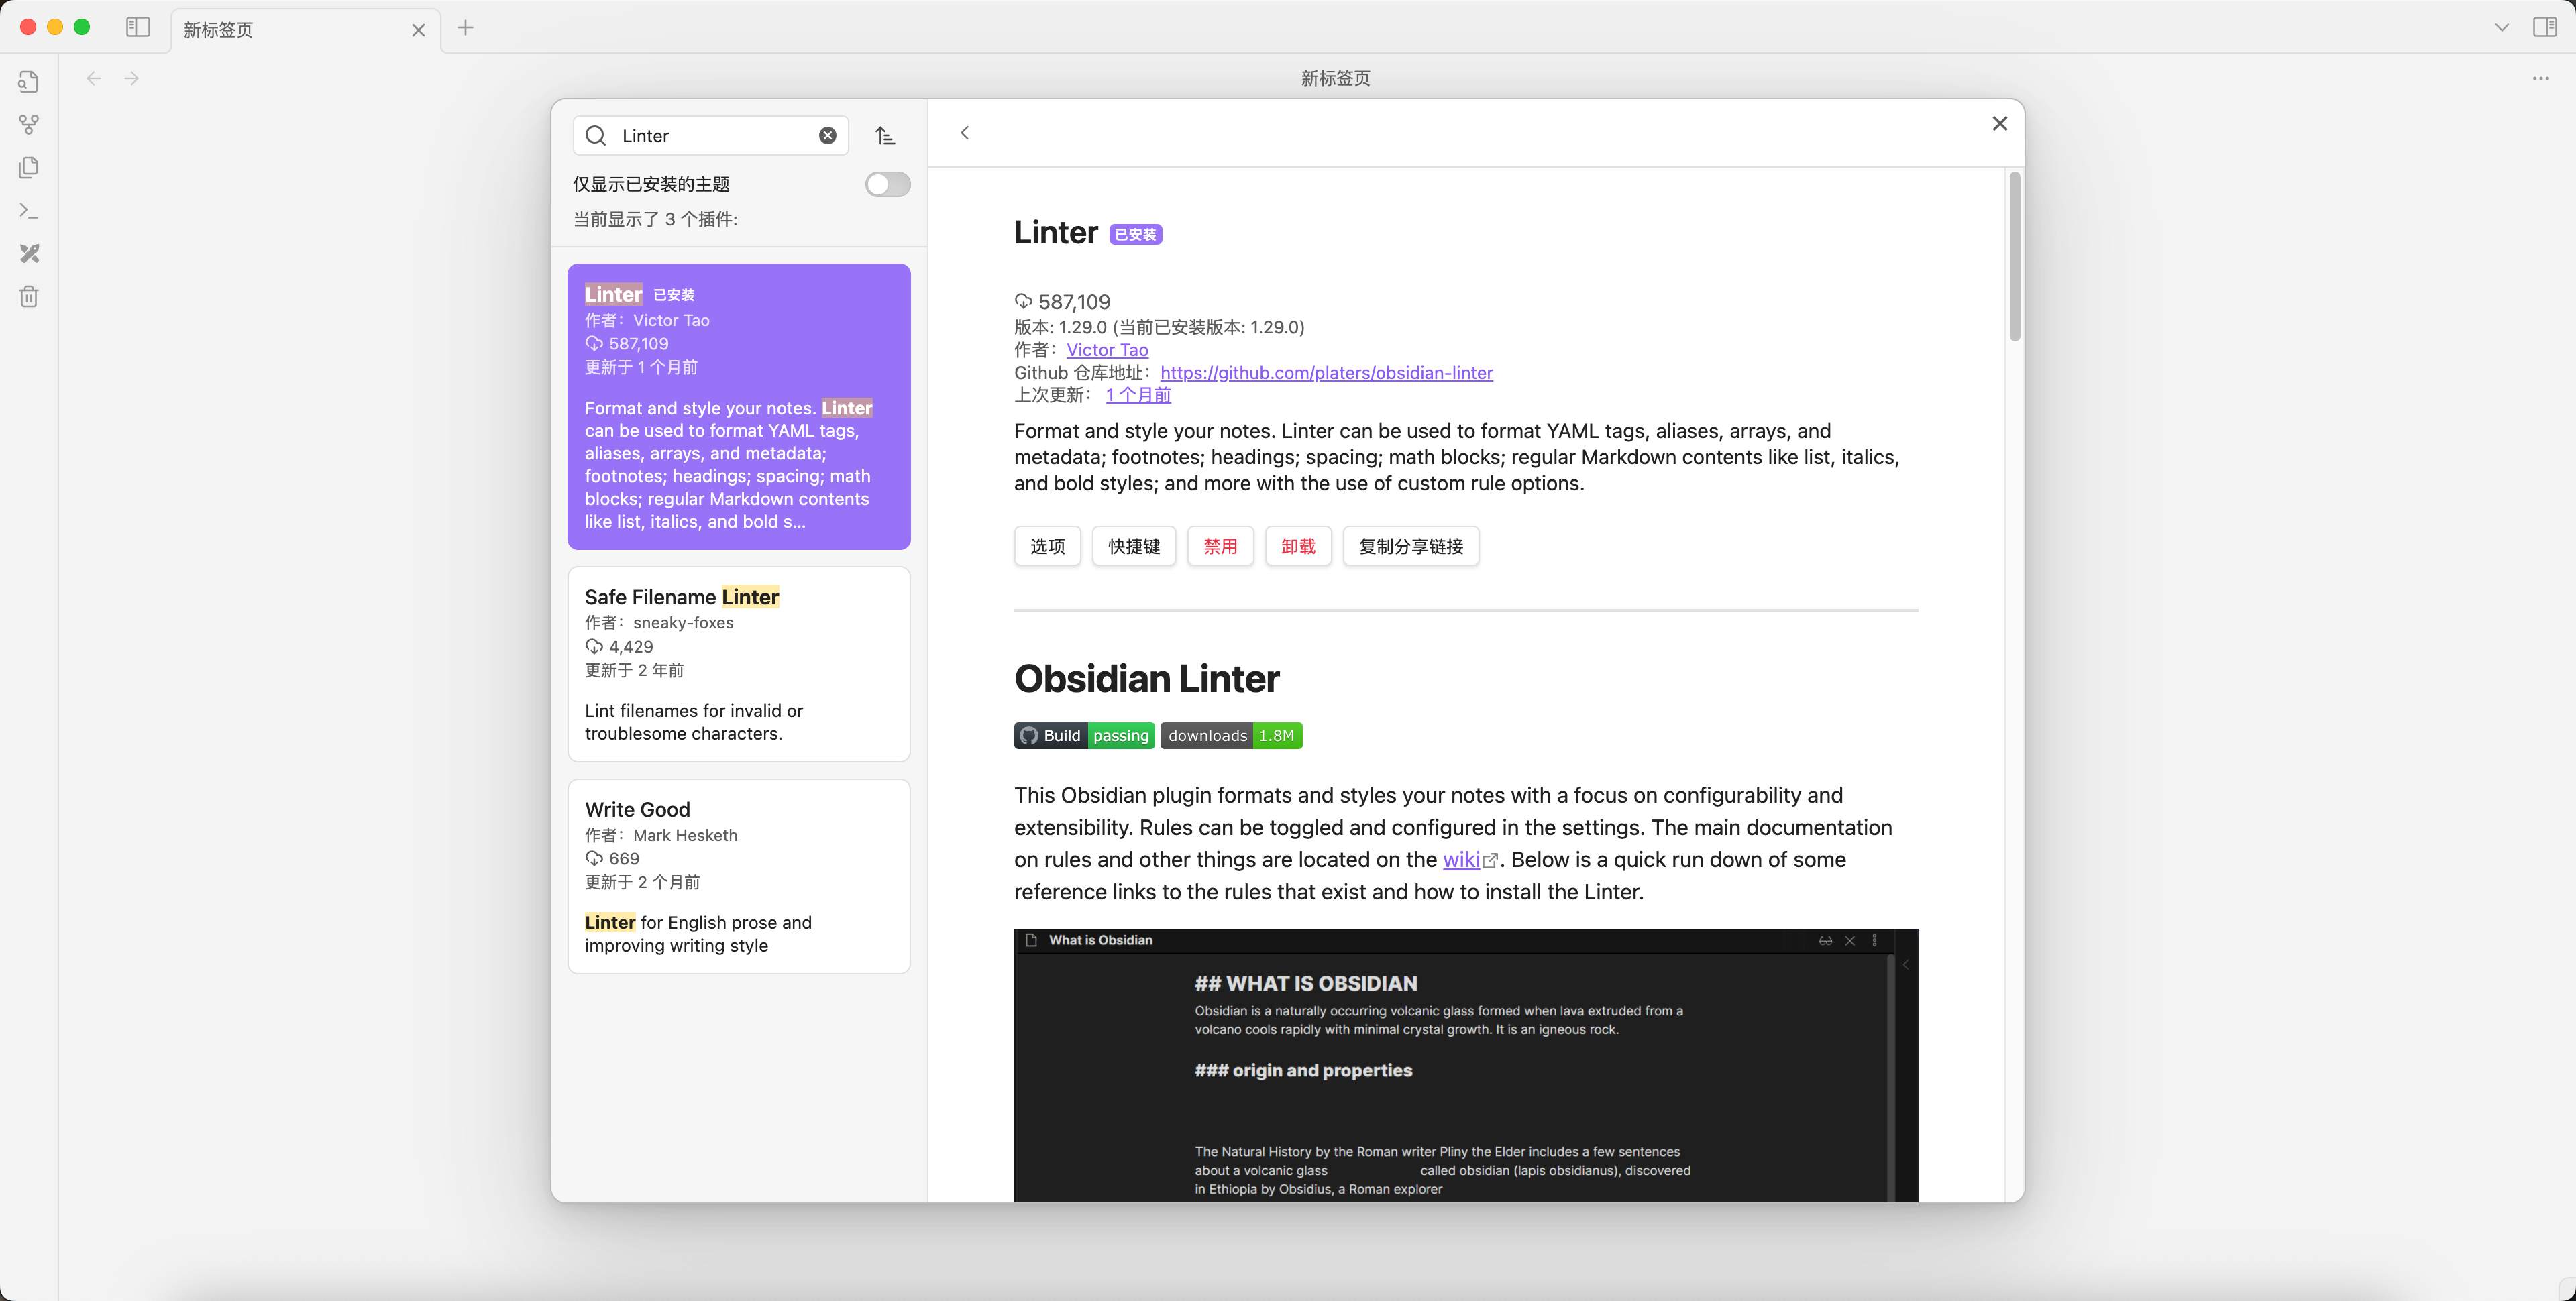Open the obsidian-linter GitHub link
2576x1301 pixels.
click(x=1326, y=373)
